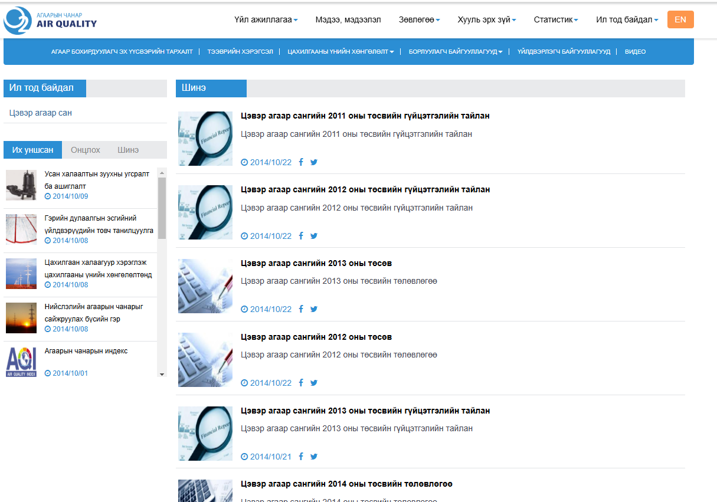Screen dimensions: 717x502
Task: Click the Air Quality logo
Action: pyautogui.click(x=50, y=21)
